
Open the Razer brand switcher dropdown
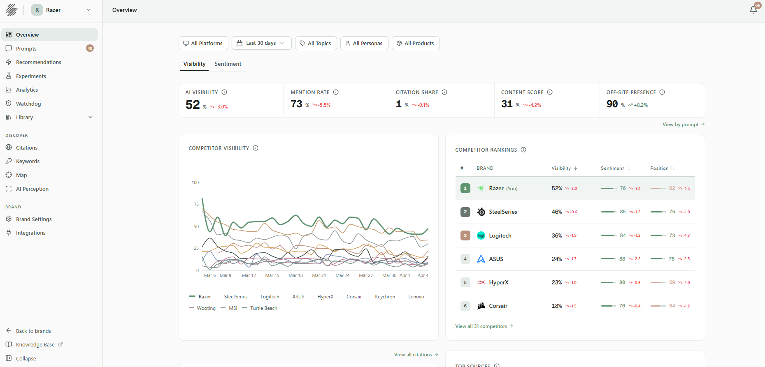(x=62, y=10)
